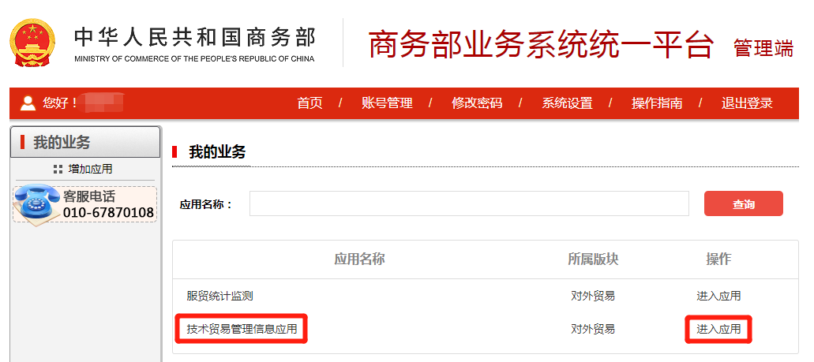Click the blue telephone icon

click(37, 203)
